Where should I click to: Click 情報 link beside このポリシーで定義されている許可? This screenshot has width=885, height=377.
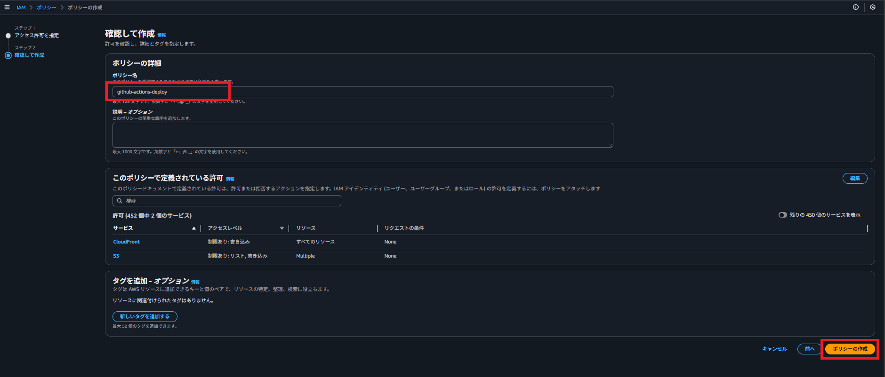click(x=230, y=179)
